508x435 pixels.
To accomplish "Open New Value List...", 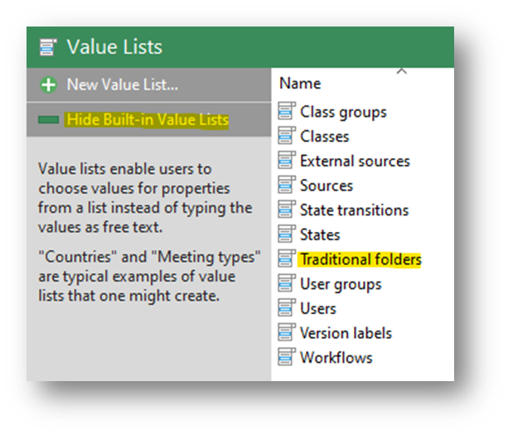I will pyautogui.click(x=122, y=85).
